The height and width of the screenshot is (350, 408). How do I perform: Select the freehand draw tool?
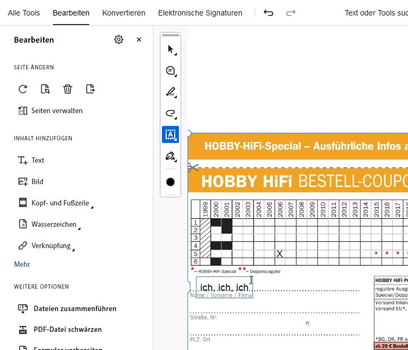[170, 113]
